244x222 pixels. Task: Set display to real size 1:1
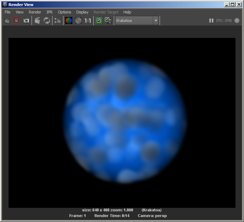(88, 21)
